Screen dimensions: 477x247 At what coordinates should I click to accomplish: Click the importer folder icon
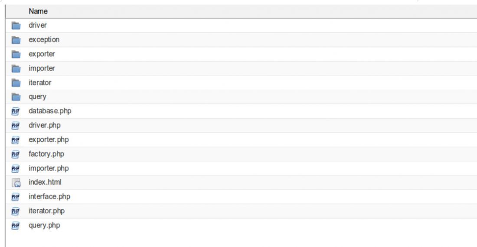(16, 69)
